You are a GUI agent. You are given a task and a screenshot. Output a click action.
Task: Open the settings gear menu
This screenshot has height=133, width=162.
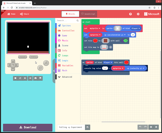coord(138,14)
